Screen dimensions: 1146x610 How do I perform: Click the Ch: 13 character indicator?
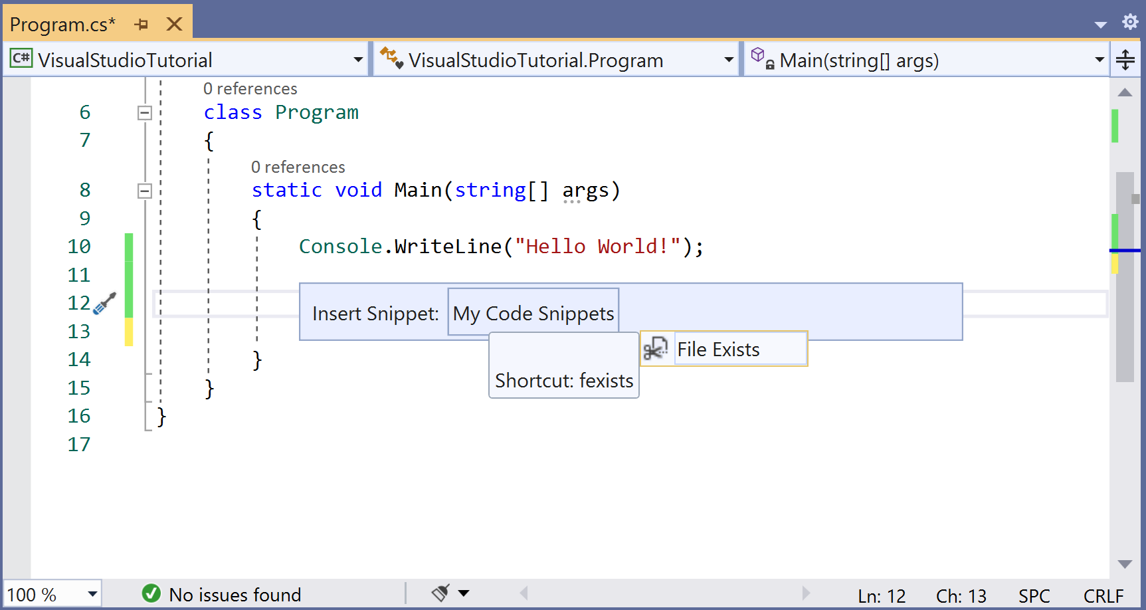click(x=961, y=596)
